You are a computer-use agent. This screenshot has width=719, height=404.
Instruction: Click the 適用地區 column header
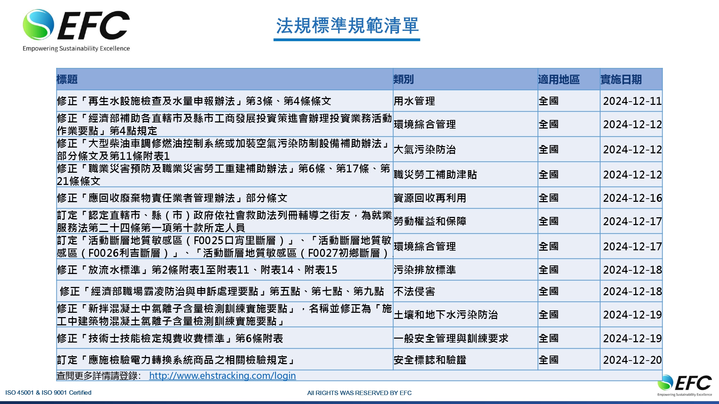[x=569, y=79]
